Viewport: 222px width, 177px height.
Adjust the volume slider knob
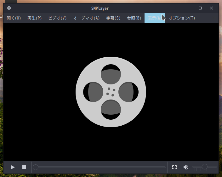[205, 167]
